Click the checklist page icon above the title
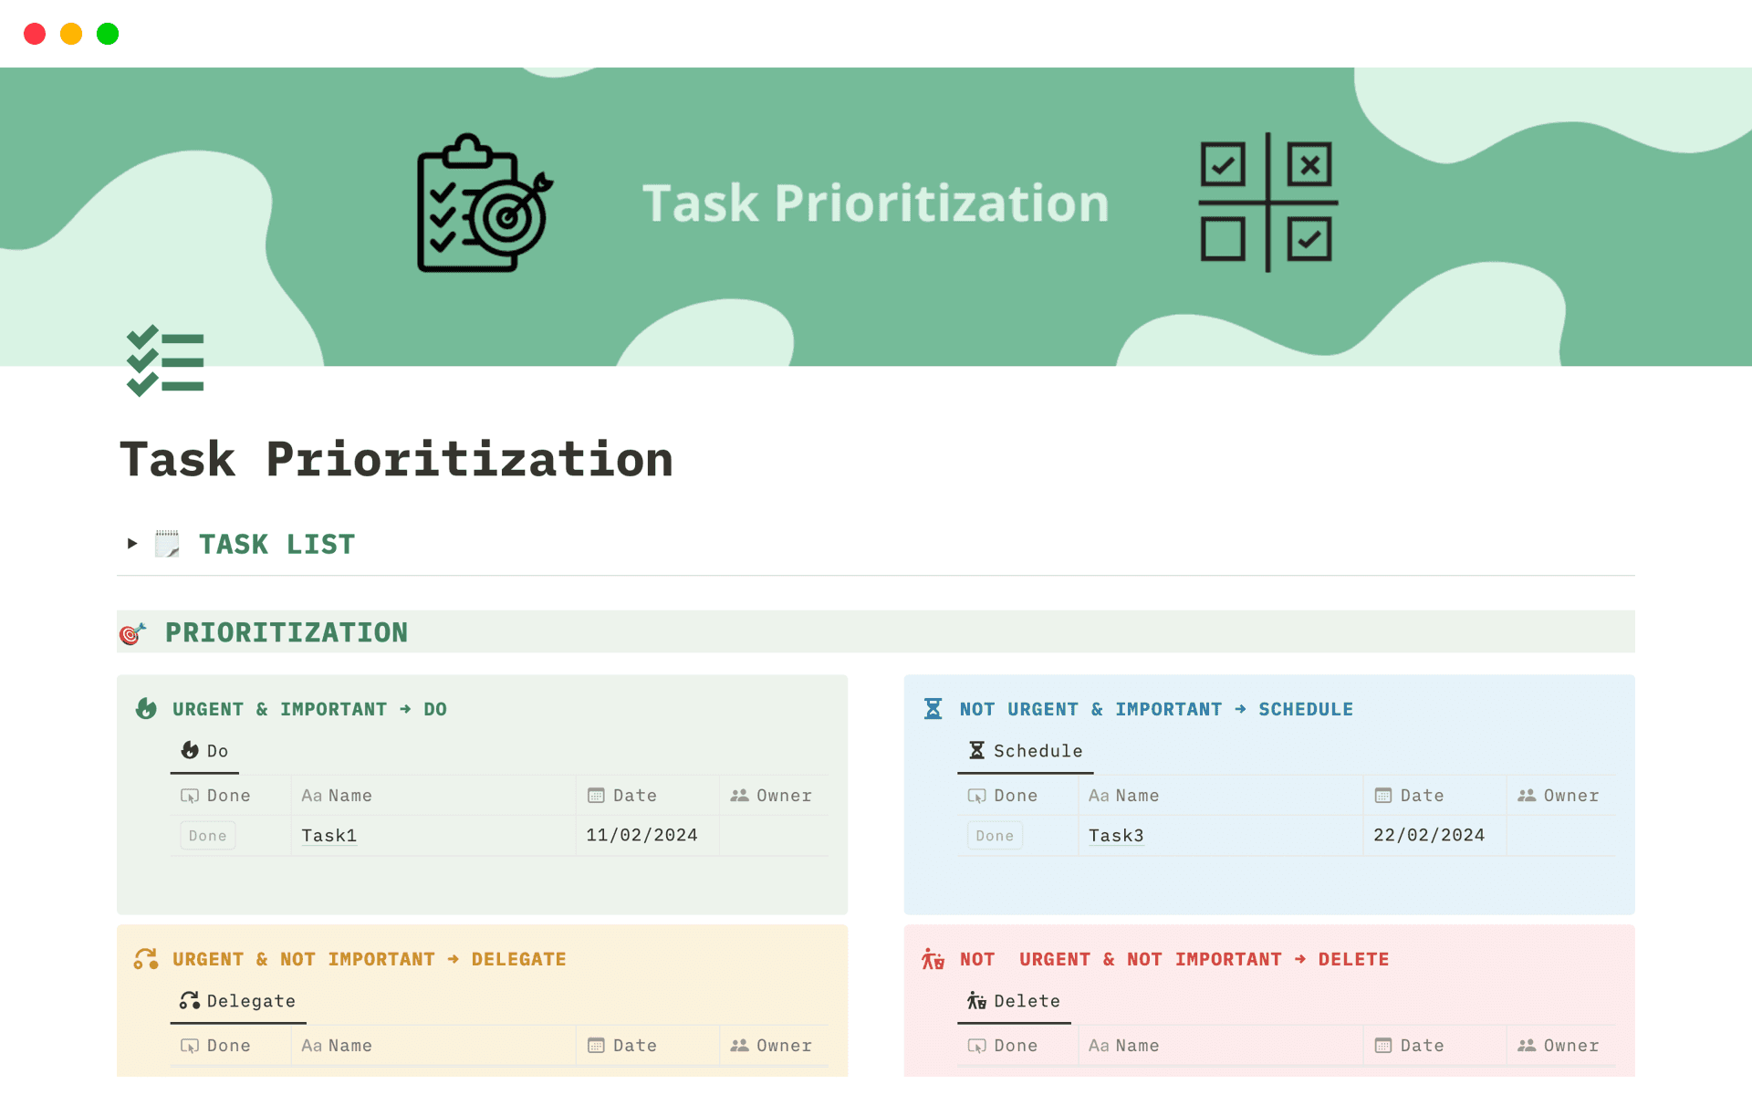The image size is (1752, 1095). [x=165, y=361]
